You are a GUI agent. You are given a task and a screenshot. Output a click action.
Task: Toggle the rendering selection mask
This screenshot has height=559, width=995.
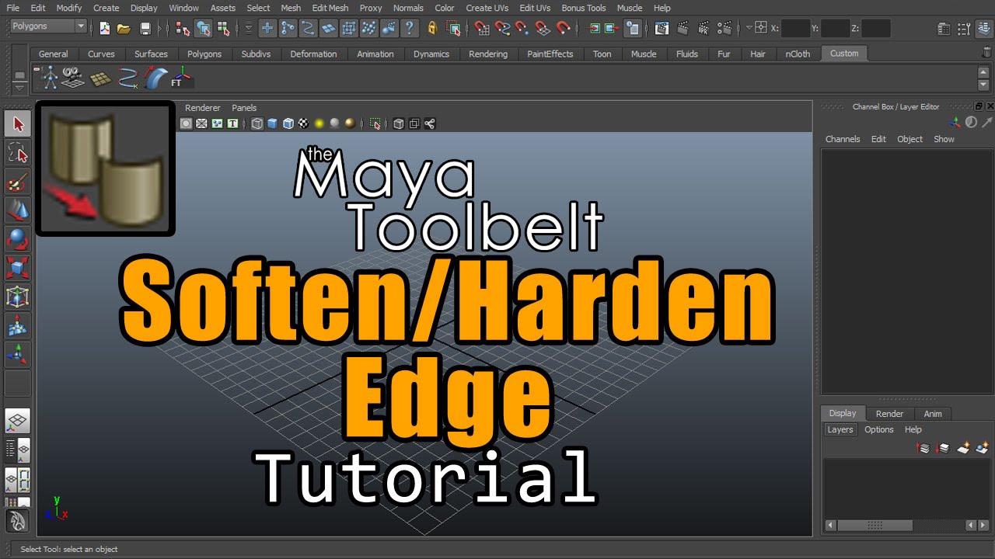click(x=389, y=29)
